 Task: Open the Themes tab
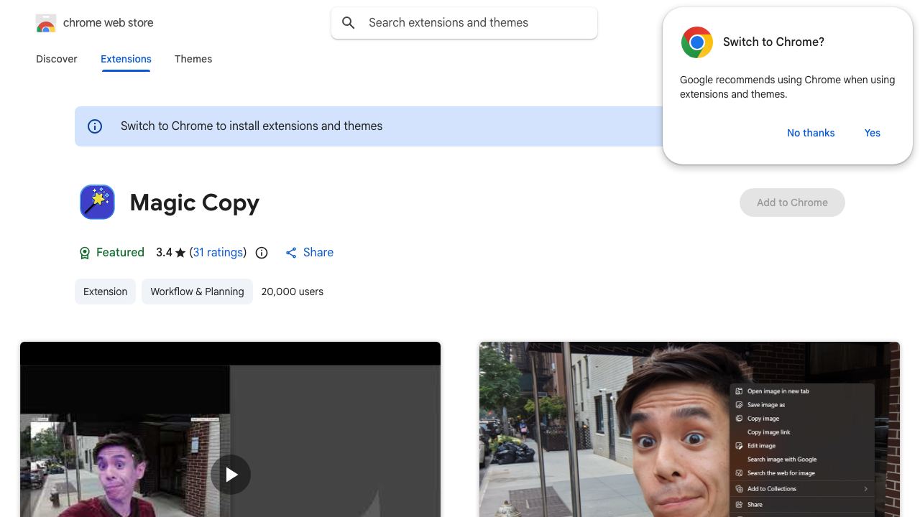tap(193, 59)
